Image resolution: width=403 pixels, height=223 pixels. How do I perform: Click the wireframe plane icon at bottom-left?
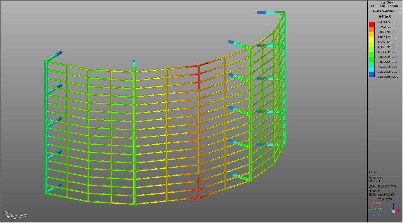(x=15, y=215)
